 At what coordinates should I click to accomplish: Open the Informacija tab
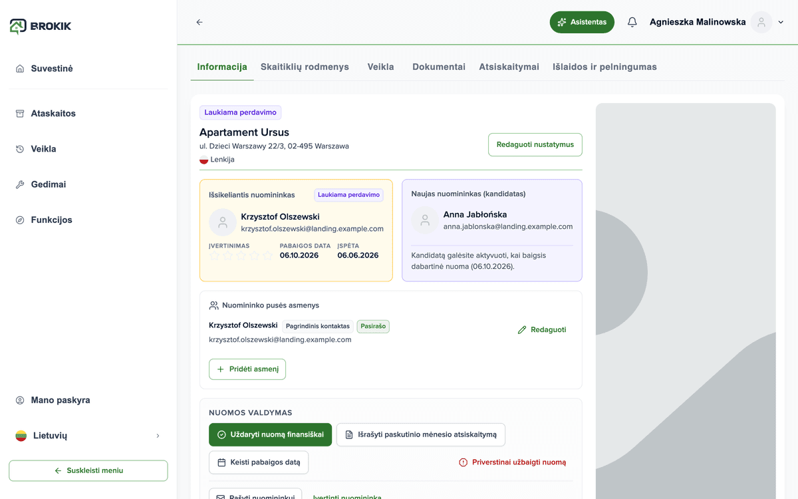tap(222, 67)
